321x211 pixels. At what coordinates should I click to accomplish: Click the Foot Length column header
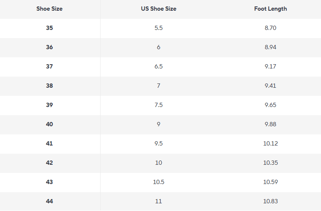(270, 9)
